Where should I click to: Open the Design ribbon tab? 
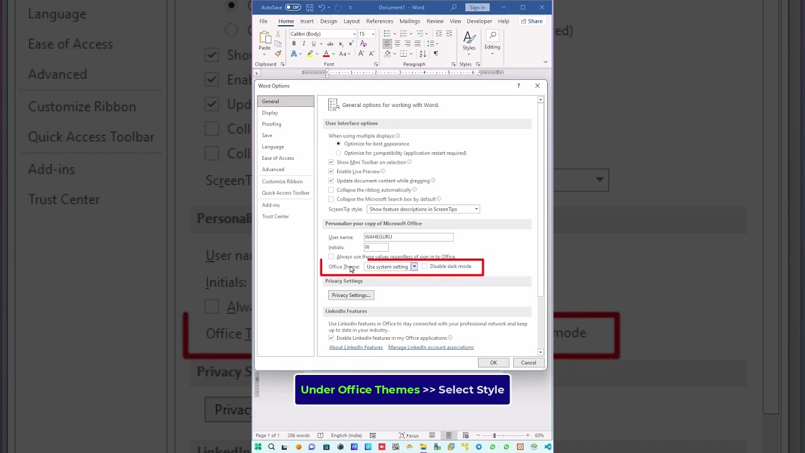pyautogui.click(x=328, y=21)
